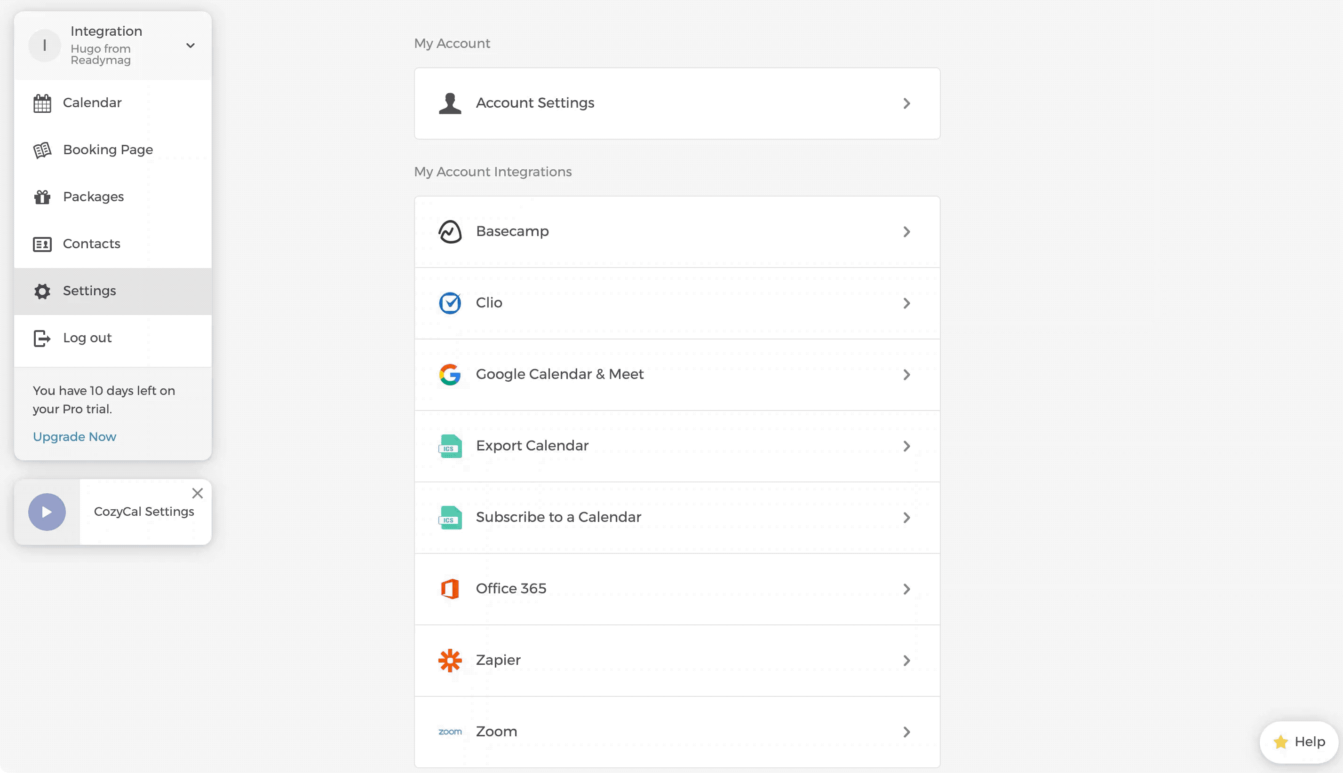
Task: Click the Subscribe to a Calendar ICS icon
Action: click(450, 518)
